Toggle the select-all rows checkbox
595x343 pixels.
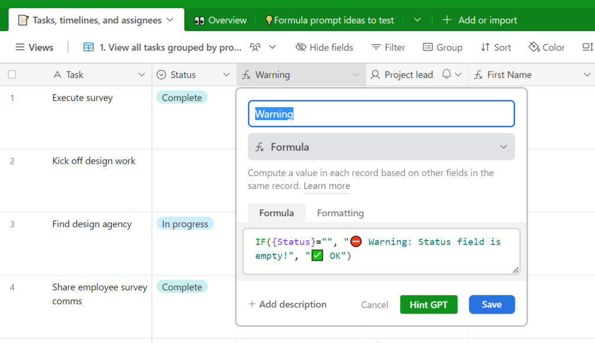click(x=12, y=75)
